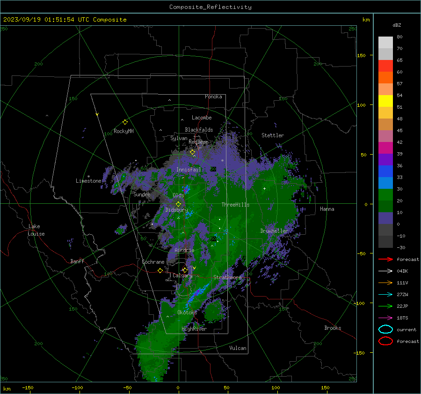Click the 'Okotoks' city label
Image resolution: width=421 pixels, height=394 pixels.
coord(187,312)
